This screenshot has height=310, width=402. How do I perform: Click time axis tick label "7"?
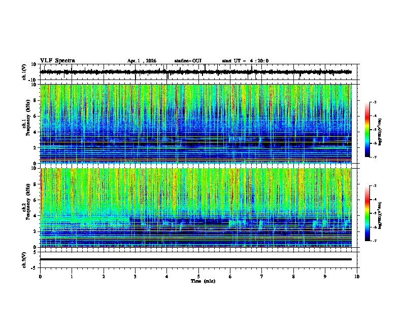tap(262, 277)
